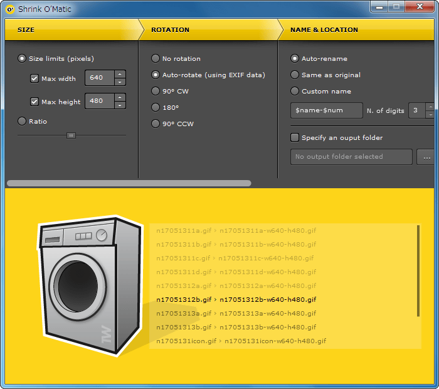Select 180° rotation
439x389 pixels.
156,107
